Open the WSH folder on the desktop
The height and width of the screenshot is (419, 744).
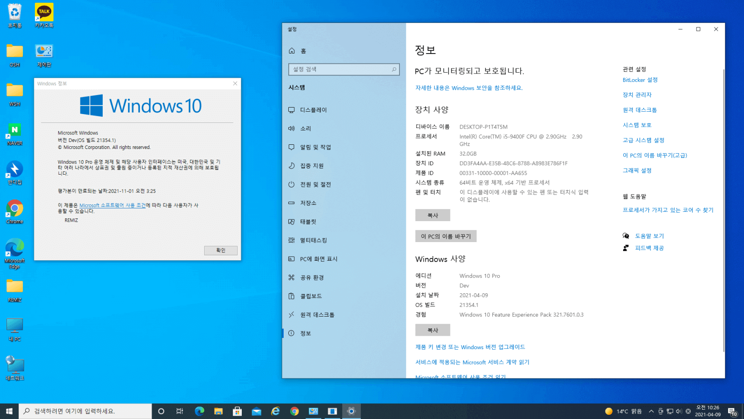(14, 94)
